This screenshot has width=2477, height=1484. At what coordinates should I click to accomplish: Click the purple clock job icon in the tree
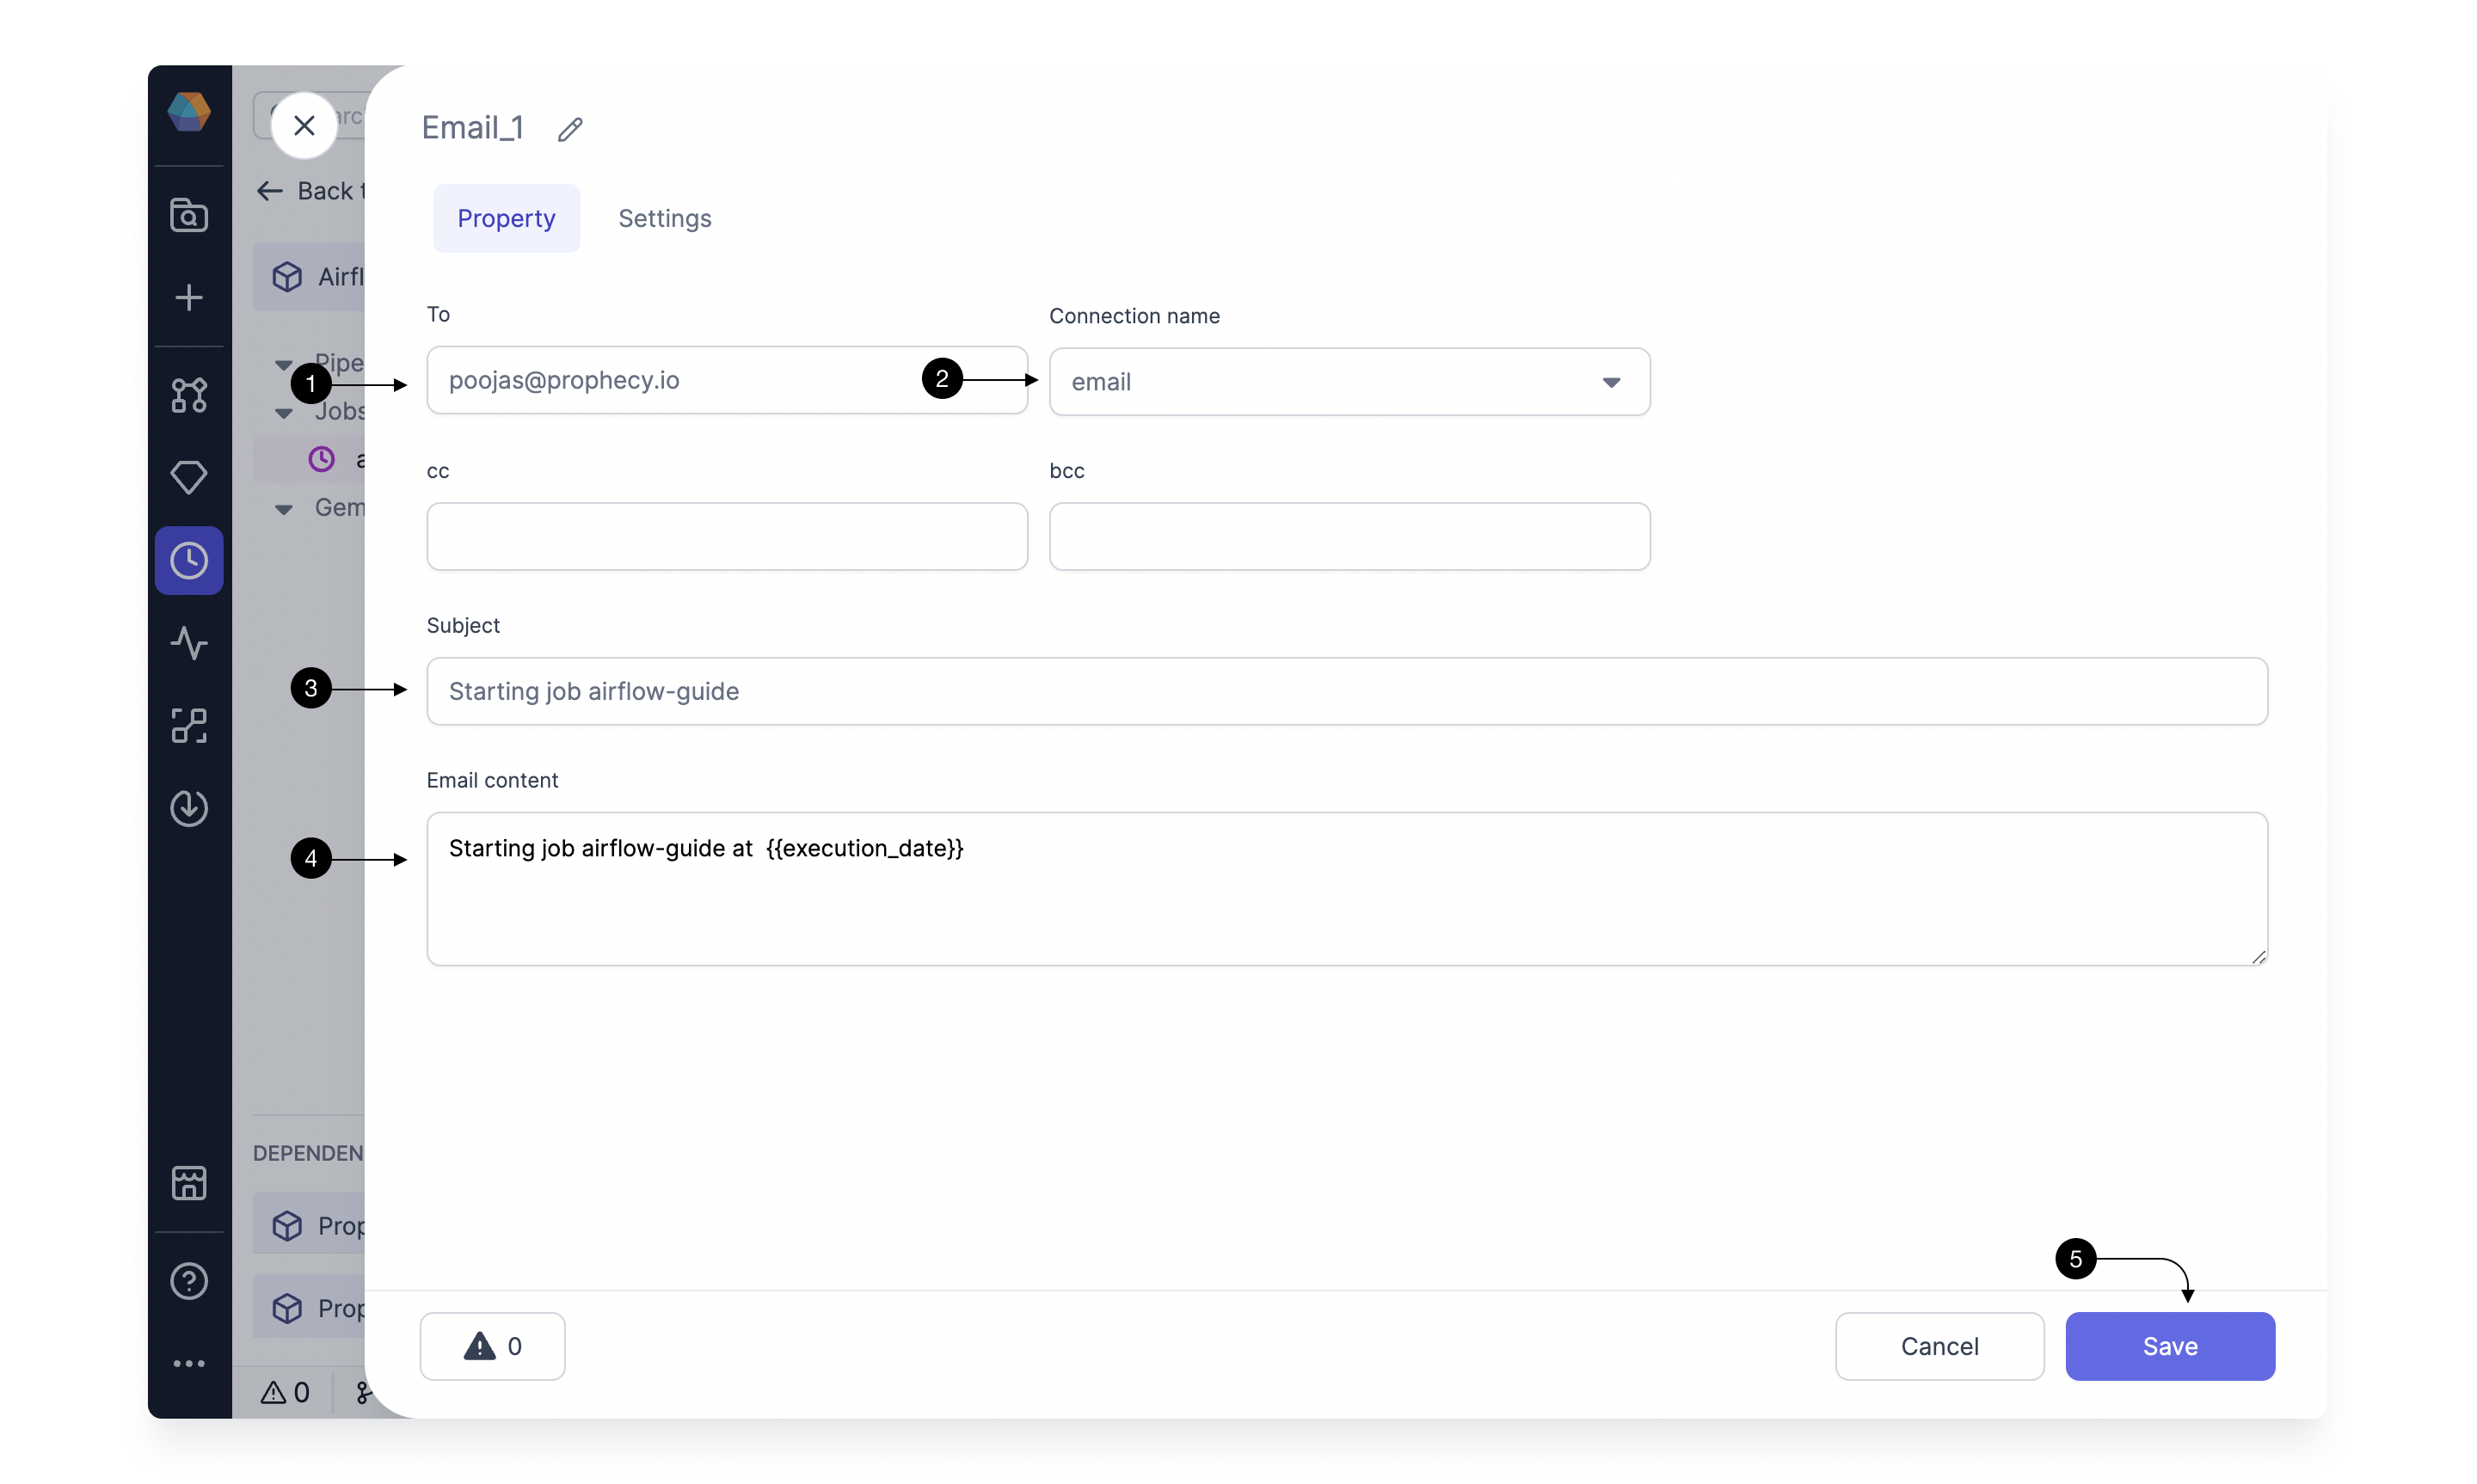tap(321, 459)
